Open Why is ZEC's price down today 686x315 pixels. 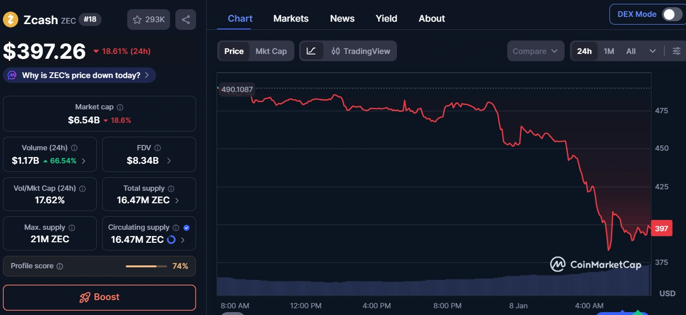point(79,75)
